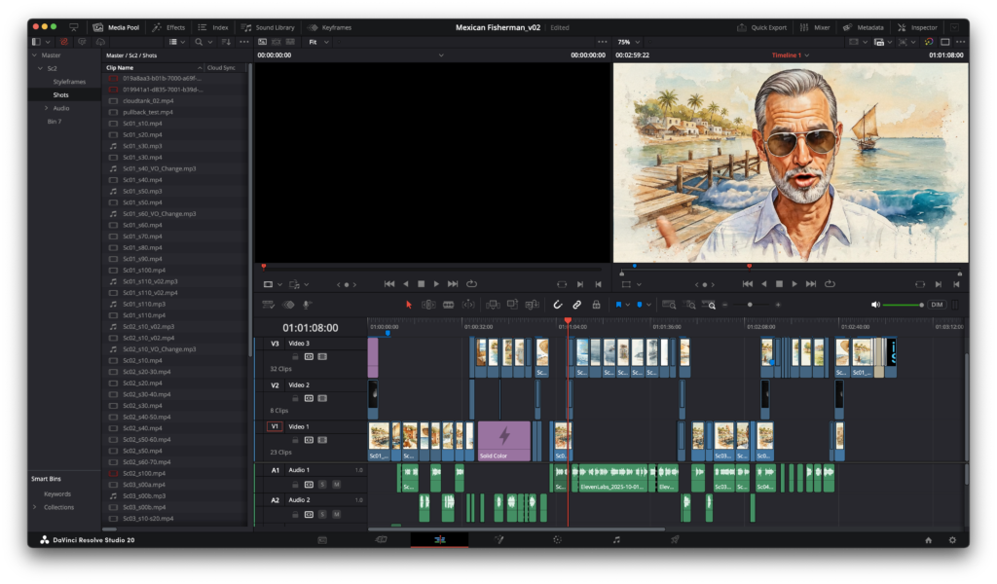Screen dimensions: 997x584
Task: Toggle Snapping magnet icon in timeline toolbar
Action: pos(558,305)
